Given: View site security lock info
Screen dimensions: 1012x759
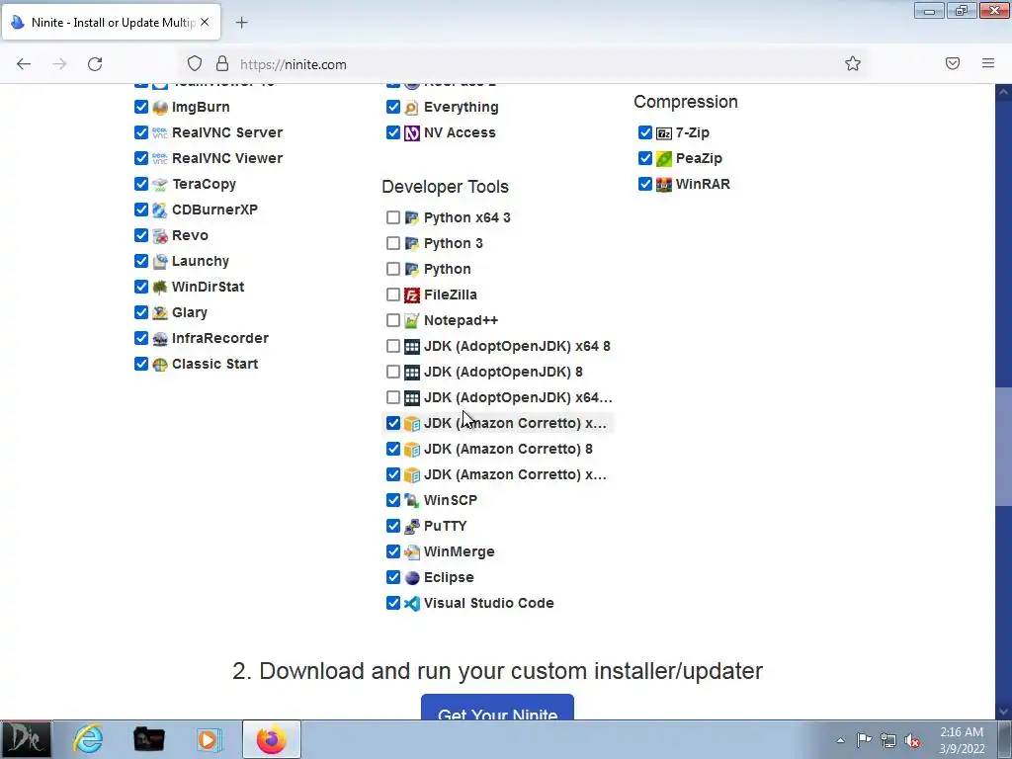Looking at the screenshot, I should [222, 63].
